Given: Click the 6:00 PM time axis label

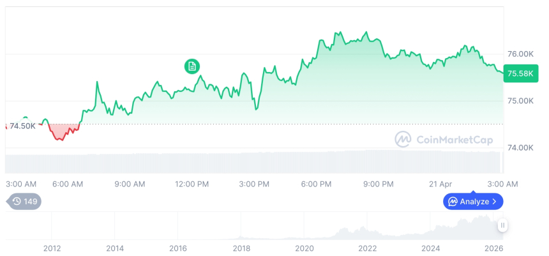Looking at the screenshot, I should point(316,184).
